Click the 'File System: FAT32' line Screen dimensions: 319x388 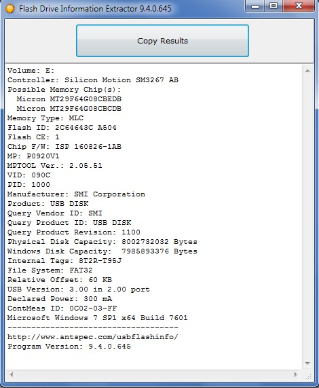tap(50, 270)
